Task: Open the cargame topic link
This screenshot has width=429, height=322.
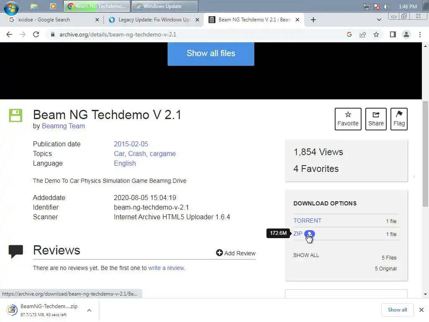Action: click(163, 153)
